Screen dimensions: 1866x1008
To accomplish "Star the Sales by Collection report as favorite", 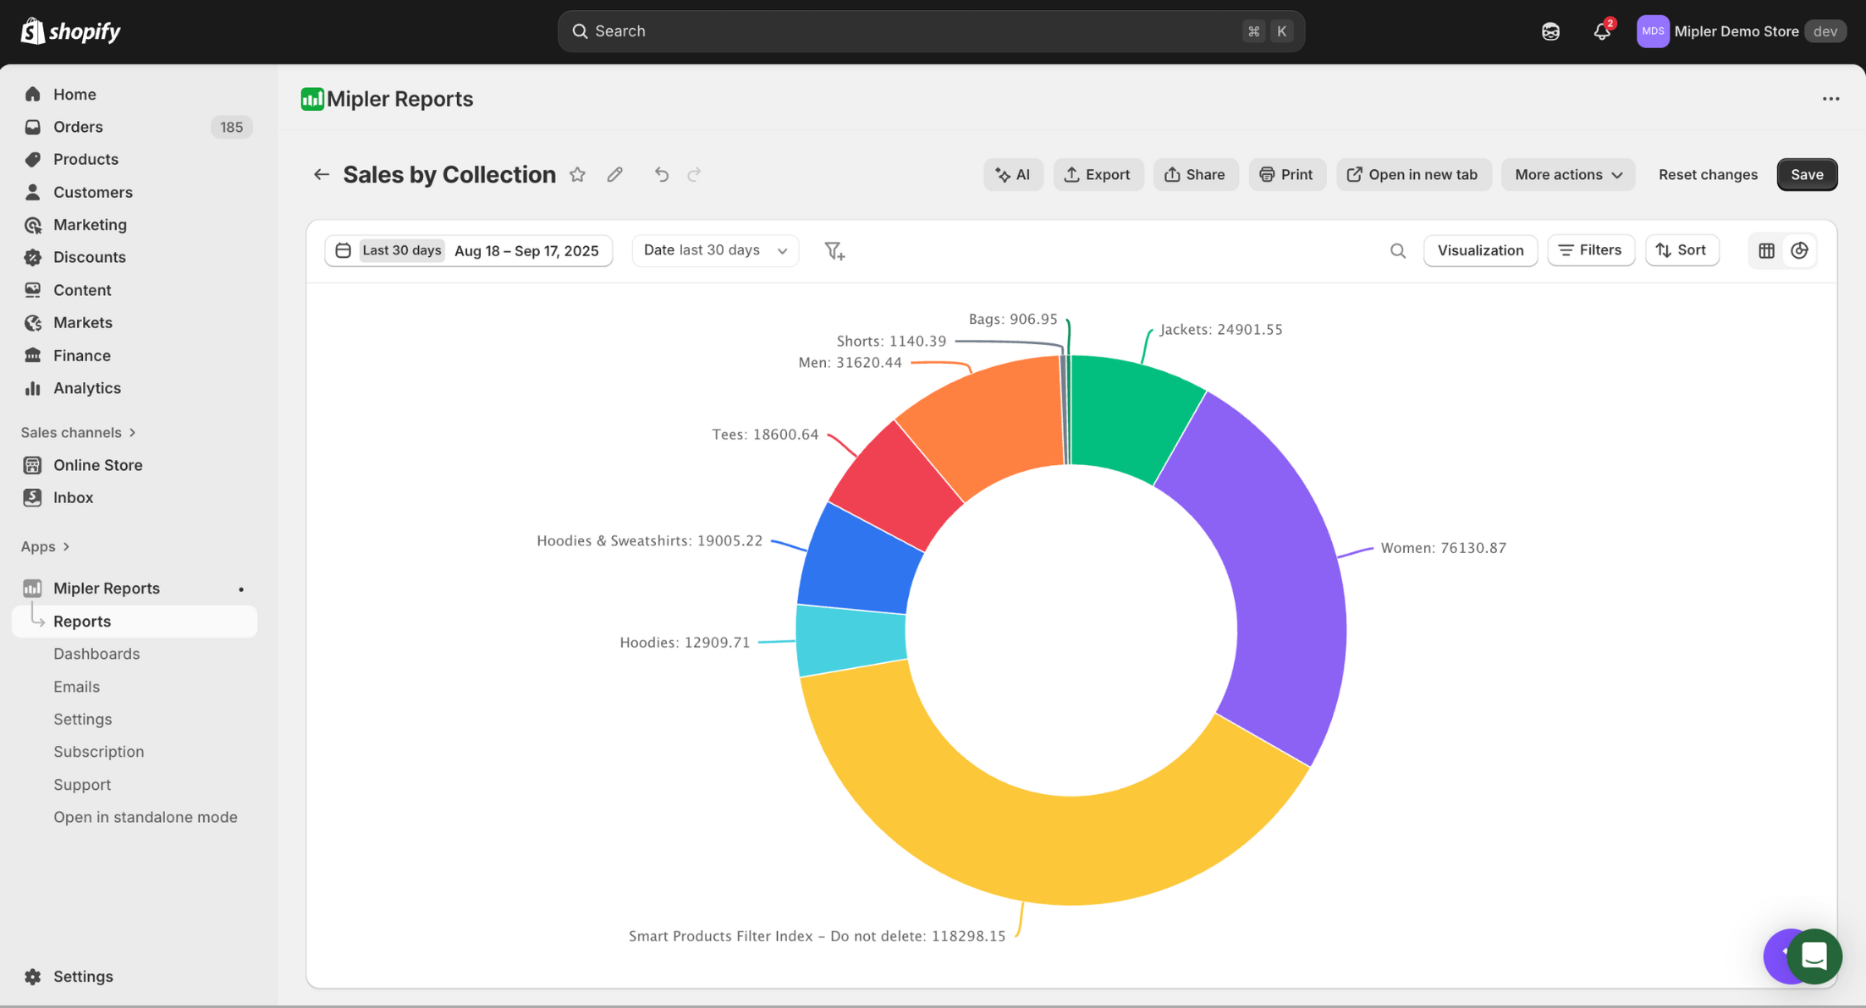I will [578, 174].
